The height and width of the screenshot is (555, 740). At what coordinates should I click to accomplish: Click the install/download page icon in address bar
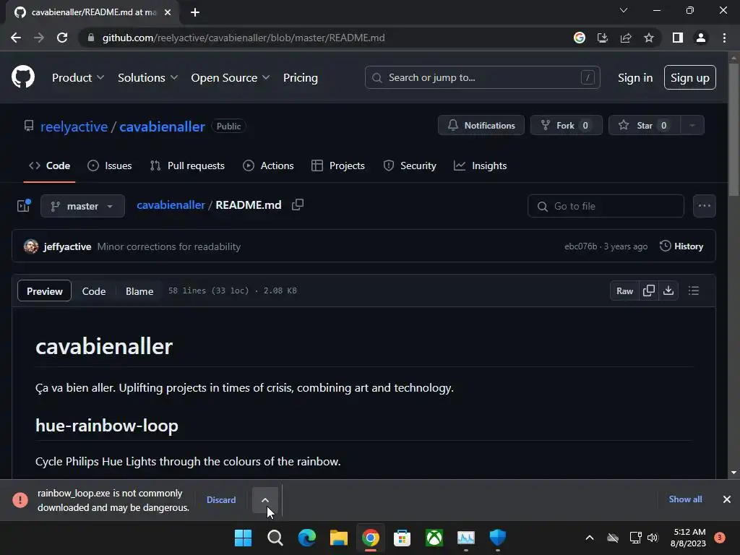(x=603, y=38)
